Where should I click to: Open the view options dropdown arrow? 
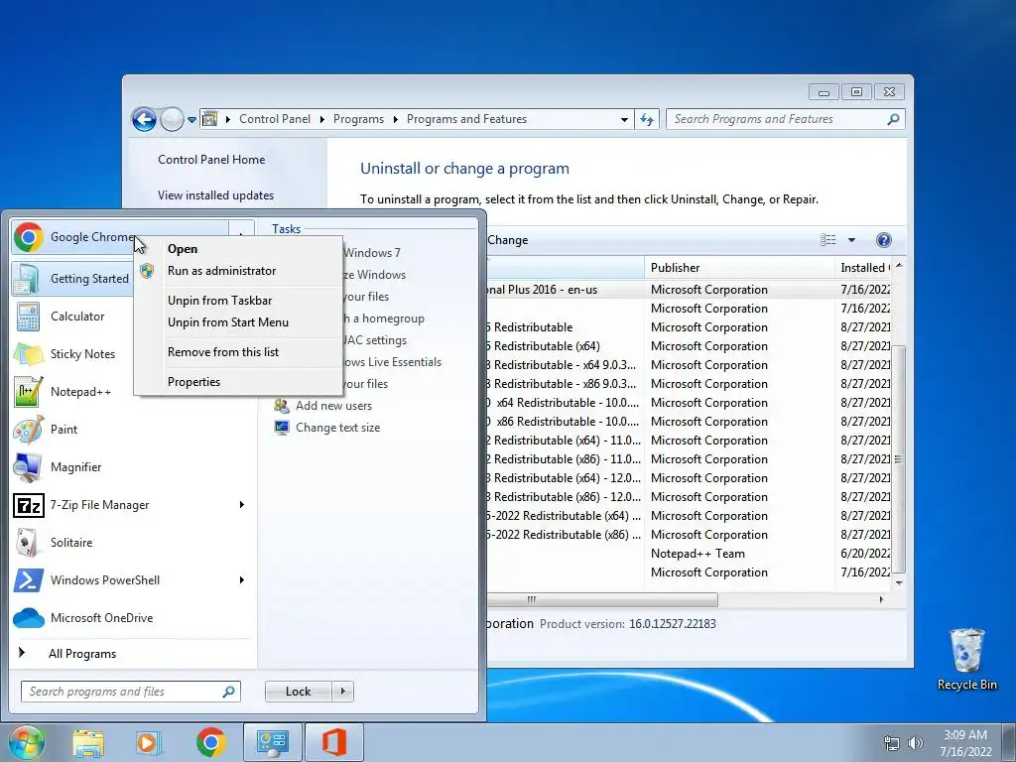851,240
